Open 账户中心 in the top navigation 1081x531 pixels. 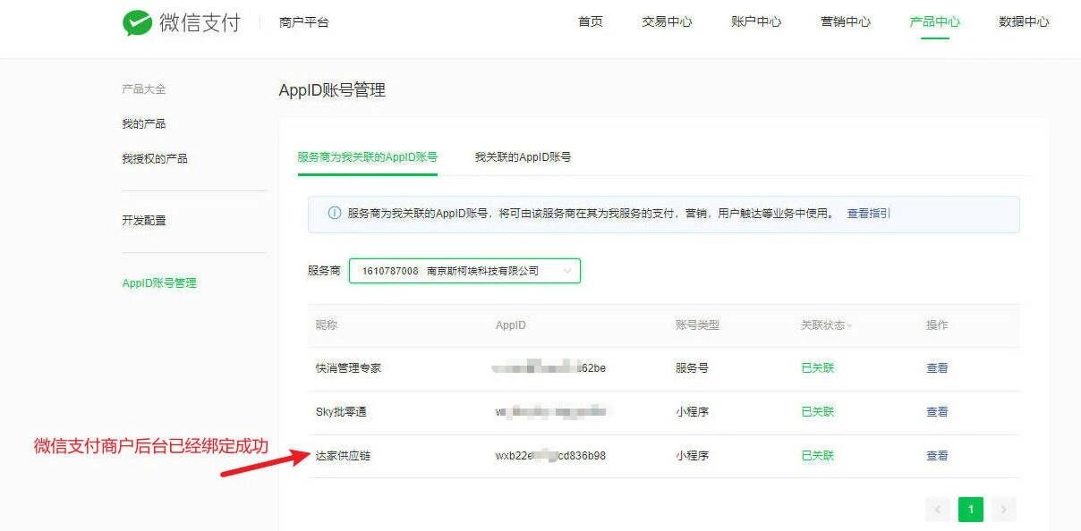pyautogui.click(x=756, y=21)
